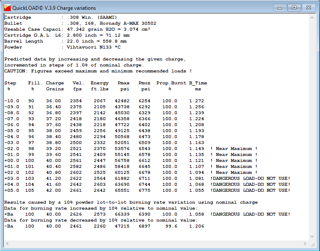The image size is (320, 251).
Task: Click the QuickLOAD app icon in title bar
Action: tap(7, 8)
